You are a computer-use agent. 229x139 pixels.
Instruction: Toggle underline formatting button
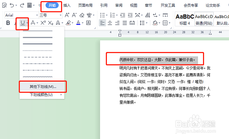(23, 23)
